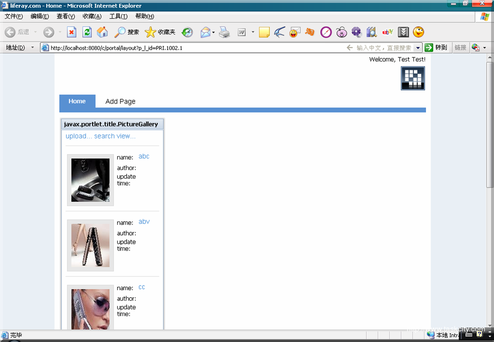494x342 pixels.
Task: Click the Refresh page icon
Action: tap(87, 32)
